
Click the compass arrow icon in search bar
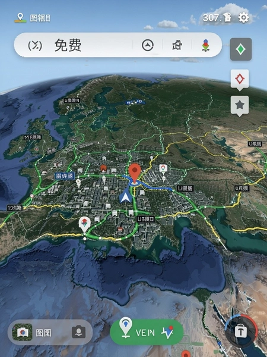click(x=148, y=45)
